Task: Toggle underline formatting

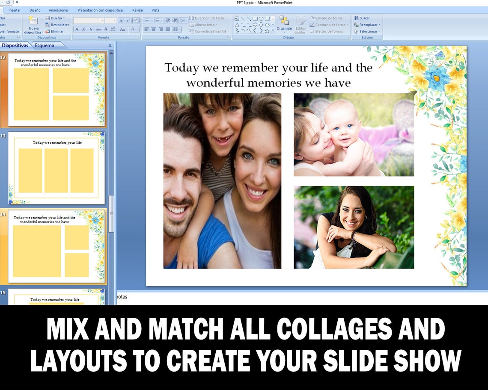Action: point(91,29)
